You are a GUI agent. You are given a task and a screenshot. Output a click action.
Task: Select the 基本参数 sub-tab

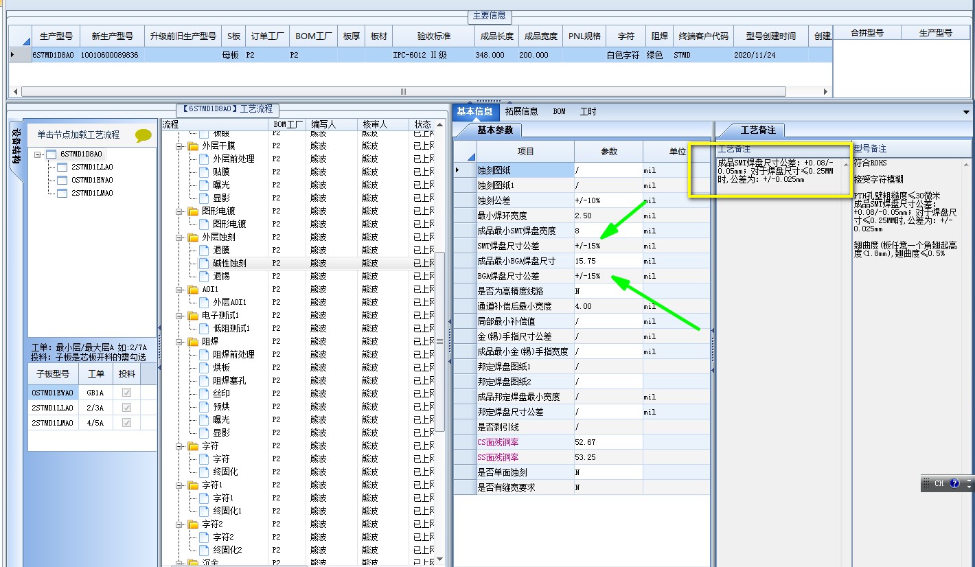[495, 130]
